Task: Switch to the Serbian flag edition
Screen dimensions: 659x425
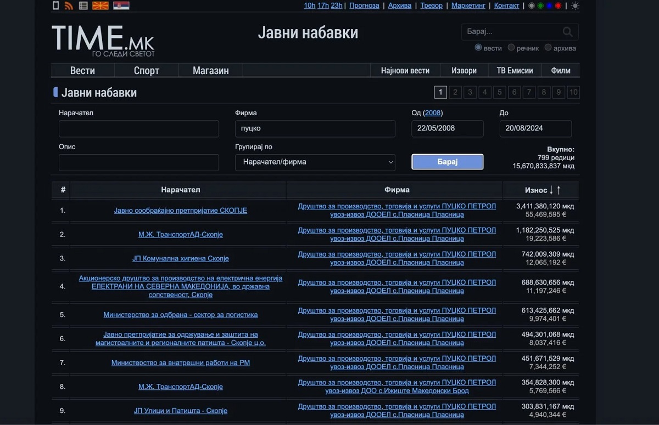Action: pos(121,6)
